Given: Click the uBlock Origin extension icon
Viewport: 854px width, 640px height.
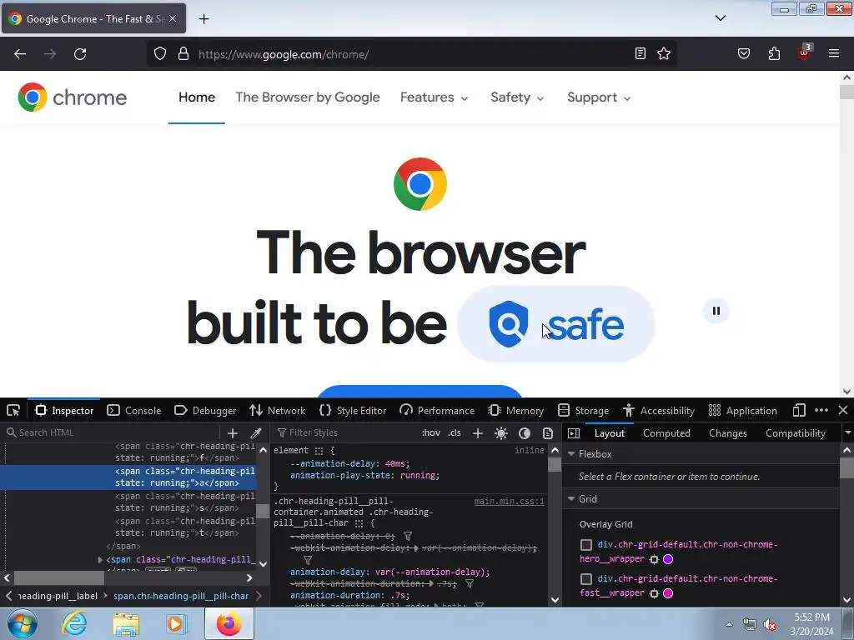Looking at the screenshot, I should 805,52.
